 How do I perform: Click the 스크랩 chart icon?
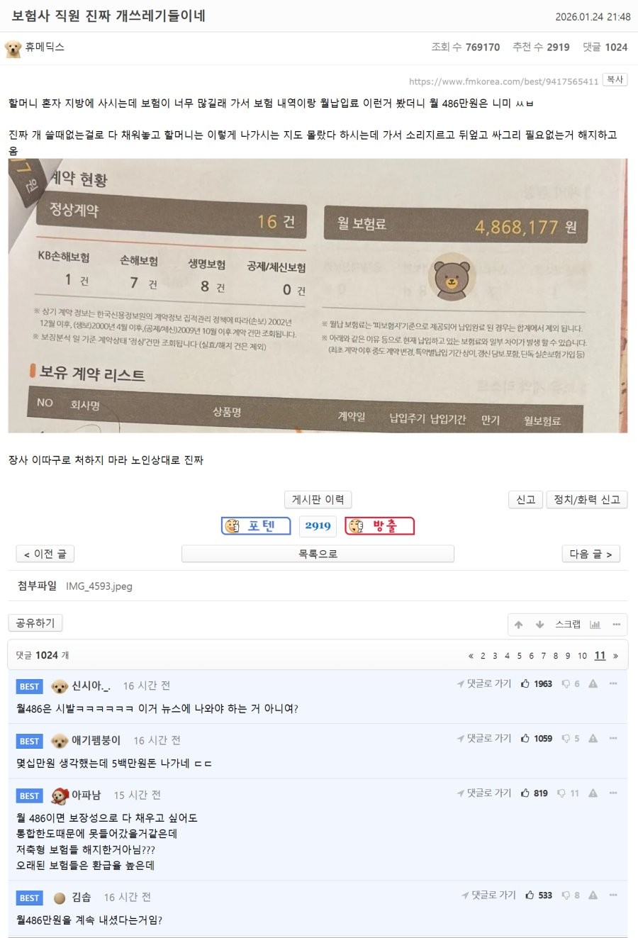[x=595, y=625]
